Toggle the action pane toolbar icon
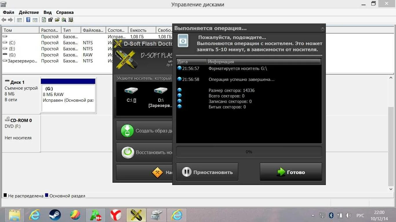The image size is (396, 222). [x=35, y=20]
